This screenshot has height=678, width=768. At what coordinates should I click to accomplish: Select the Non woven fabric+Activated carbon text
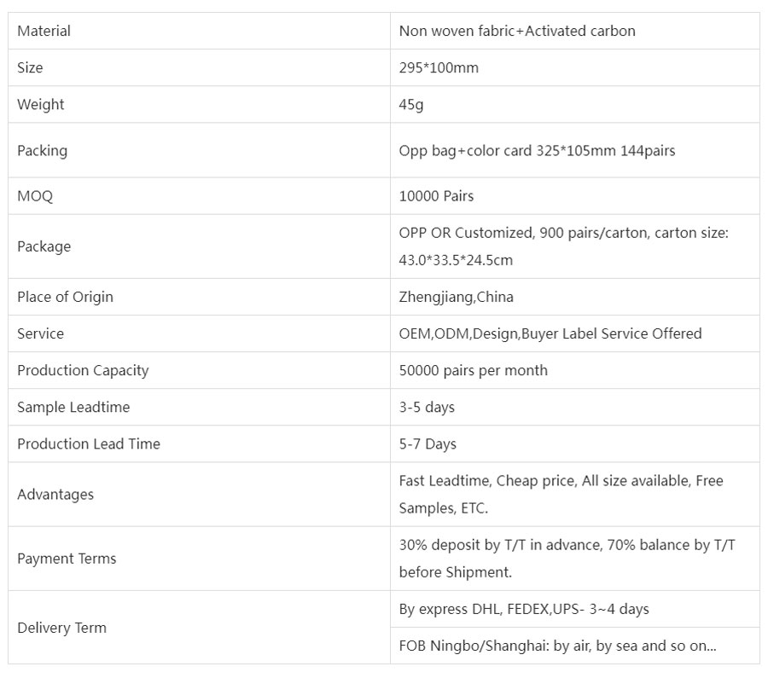pyautogui.click(x=517, y=31)
